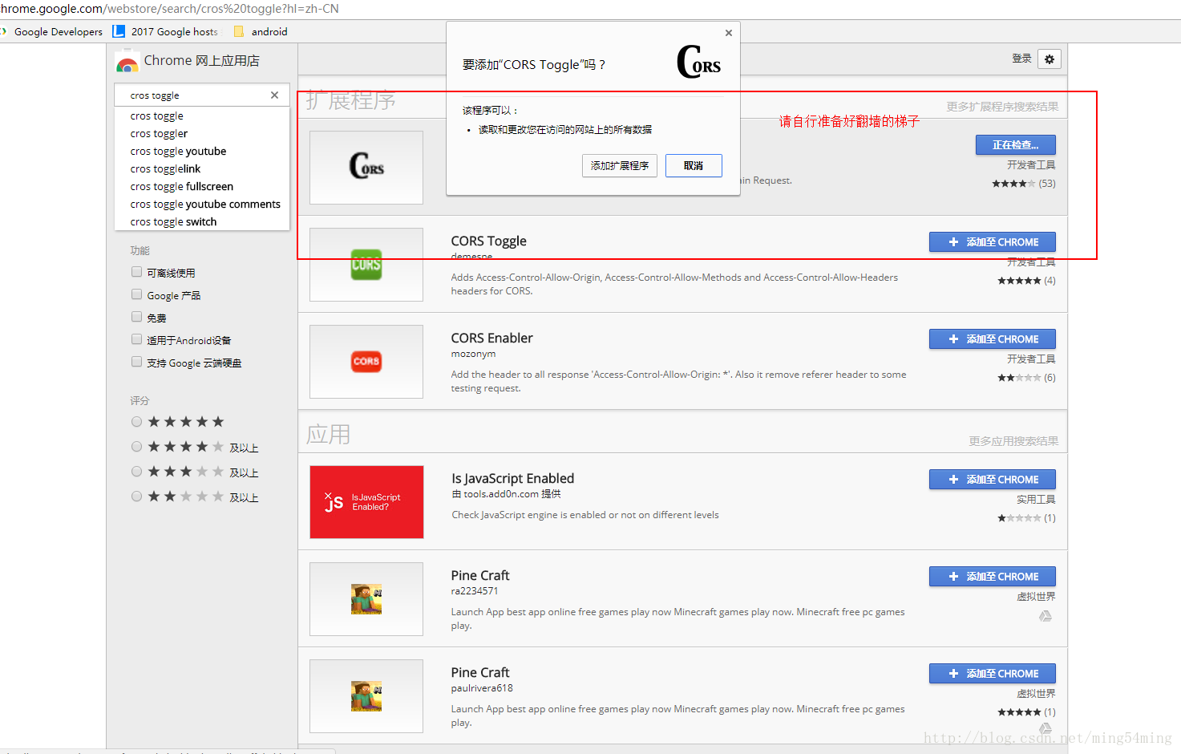Click 开发者工具 under CORS Enabler
Screen dimensions: 1181x754
tap(1031, 359)
